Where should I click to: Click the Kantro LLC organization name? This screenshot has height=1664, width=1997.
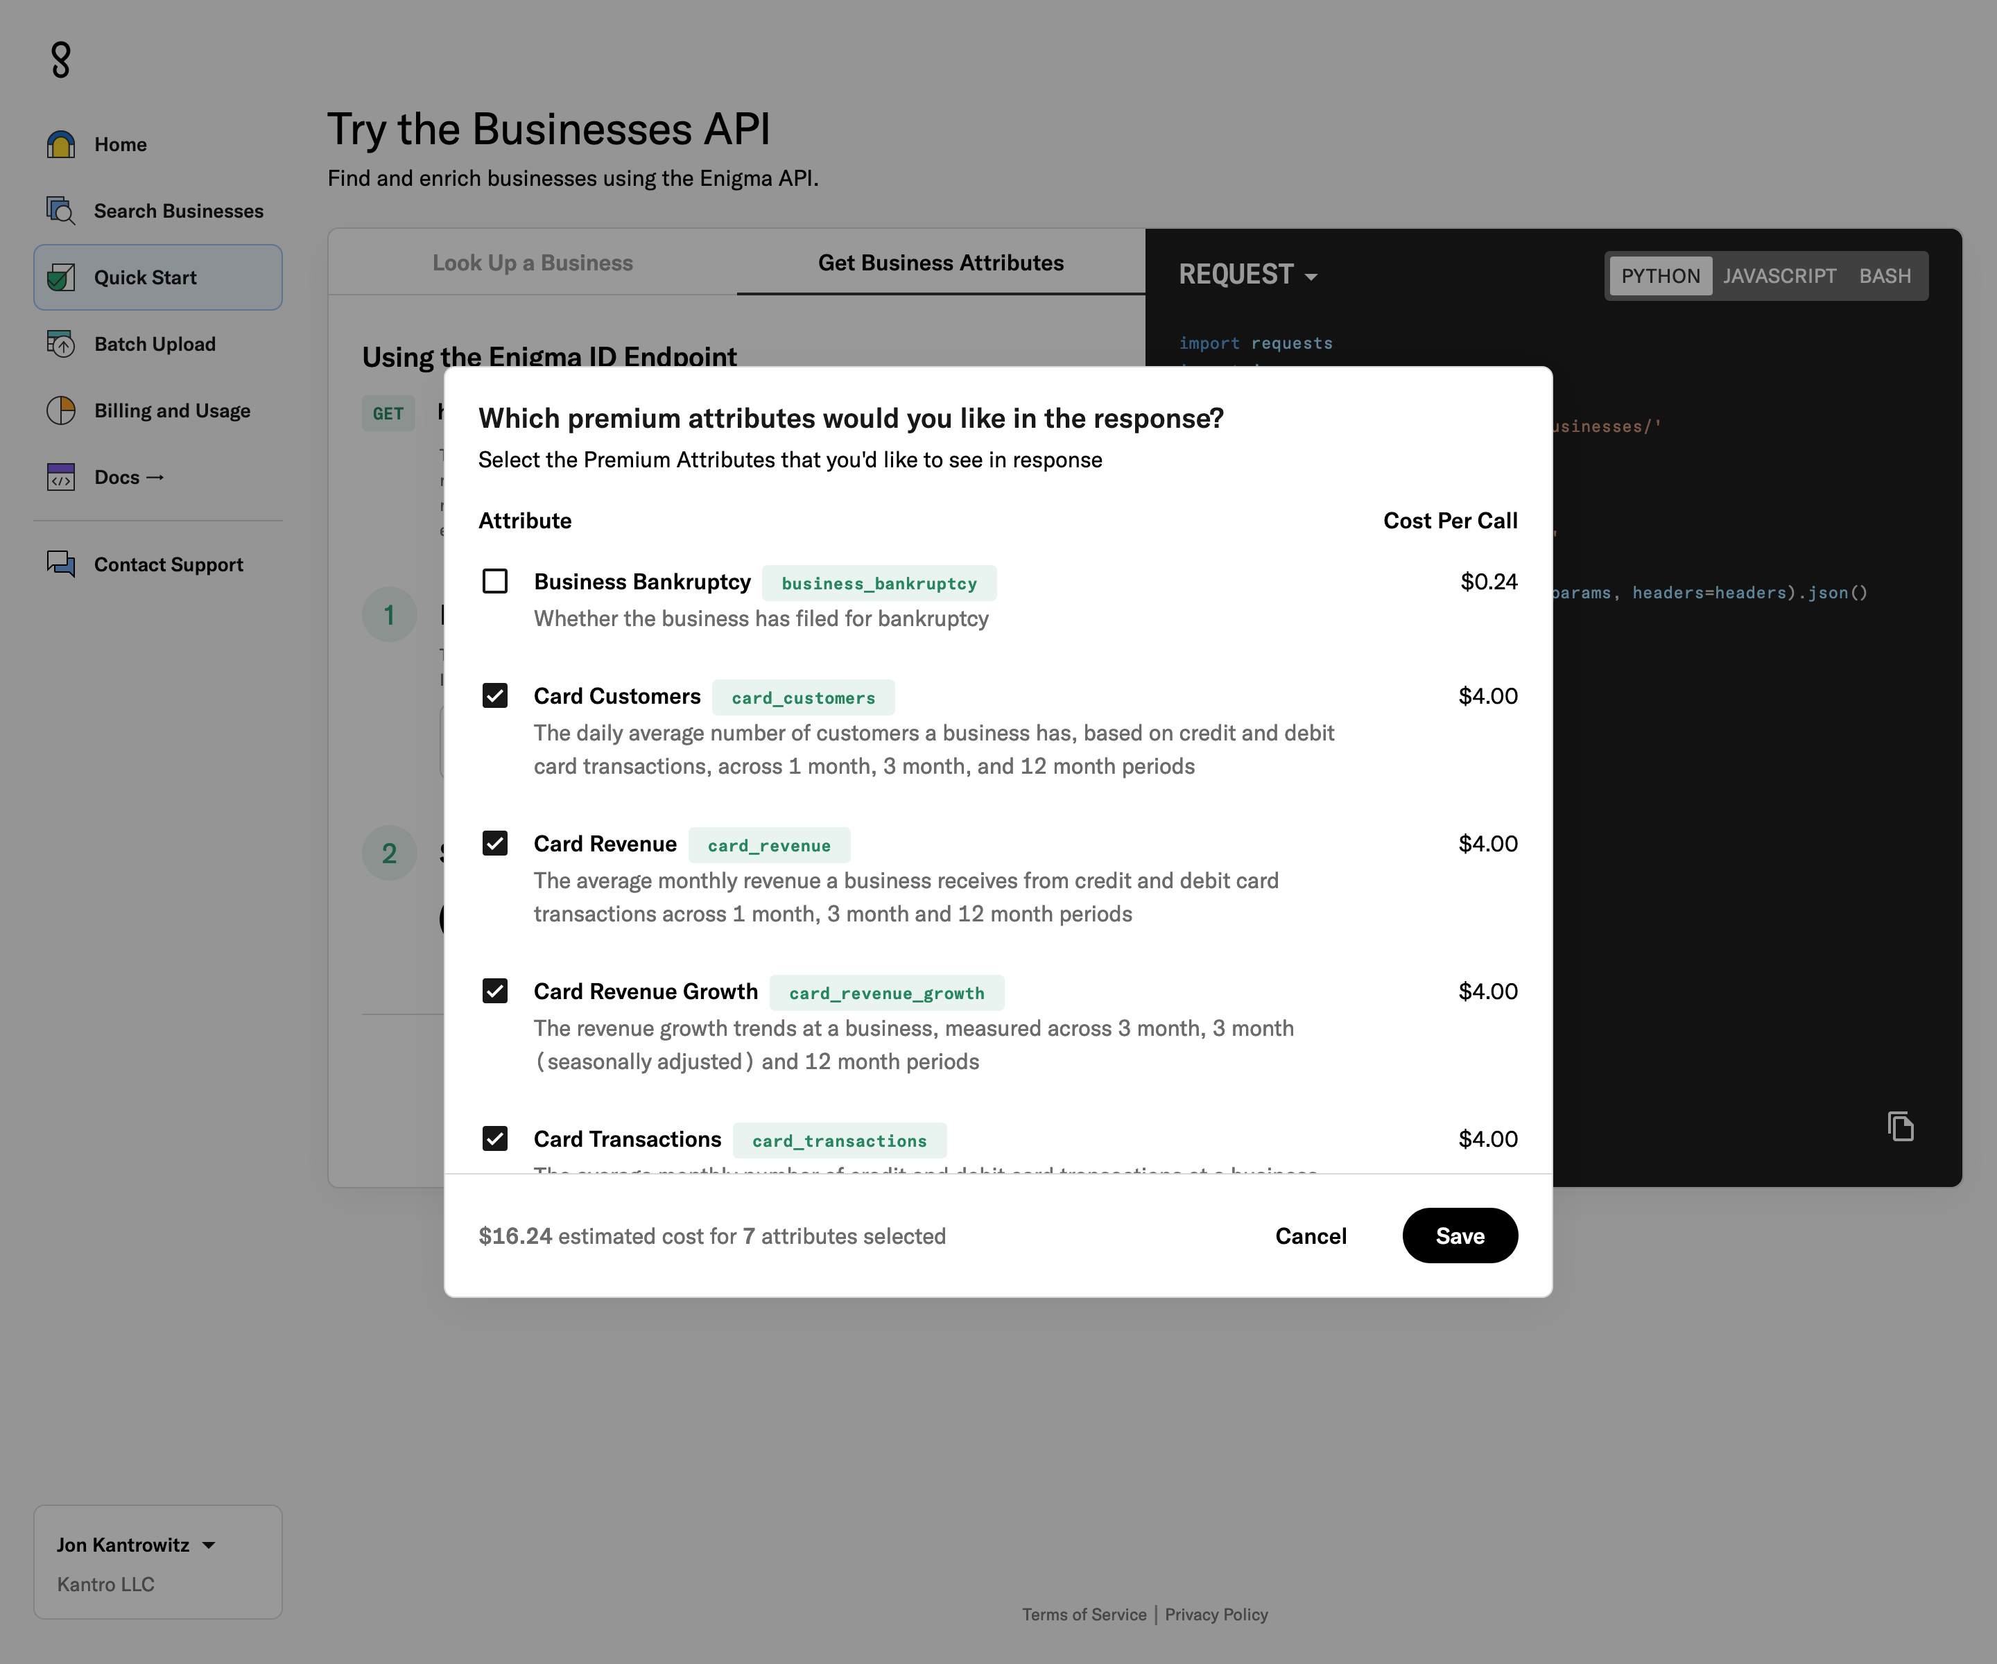point(105,1584)
